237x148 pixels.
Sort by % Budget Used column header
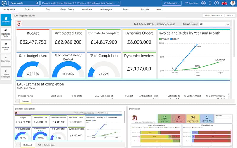(x=192, y=96)
